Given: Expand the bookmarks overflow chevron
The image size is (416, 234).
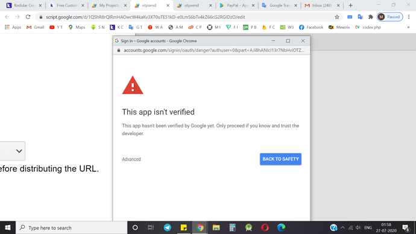Looking at the screenshot, I should pyautogui.click(x=408, y=27).
